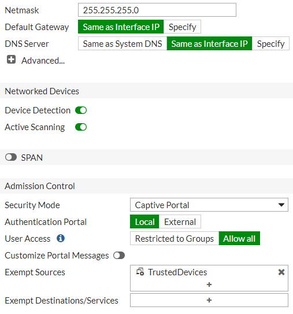Switch Authentication Portal to External
This screenshot has width=293, height=314.
tap(180, 221)
